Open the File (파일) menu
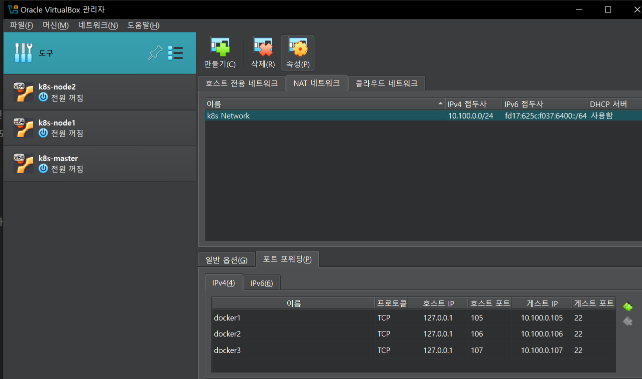This screenshot has width=642, height=379. 21,25
